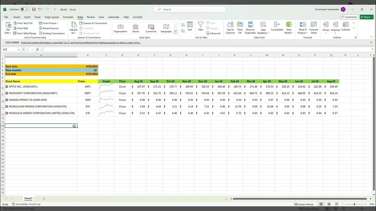This screenshot has height=211, width=376.
Task: Switch to the Review tab
Action: pos(91,17)
